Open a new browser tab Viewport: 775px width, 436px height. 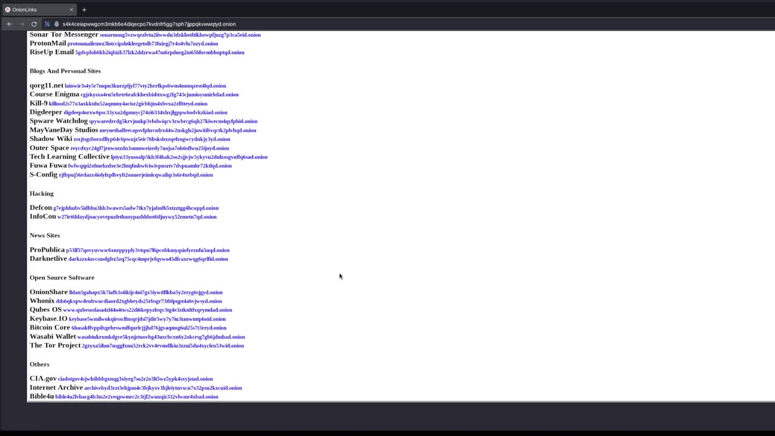[x=84, y=10]
